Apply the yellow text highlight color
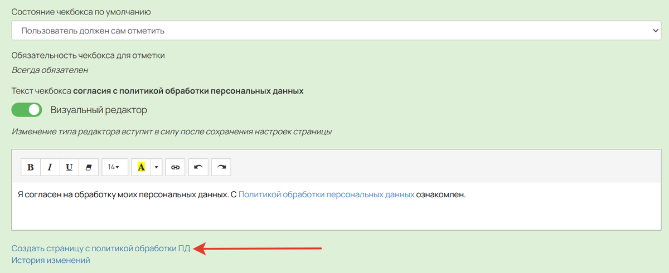Image resolution: width=669 pixels, height=273 pixels. tap(141, 167)
